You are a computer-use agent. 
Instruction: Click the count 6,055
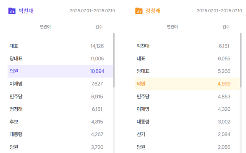pyautogui.click(x=224, y=59)
